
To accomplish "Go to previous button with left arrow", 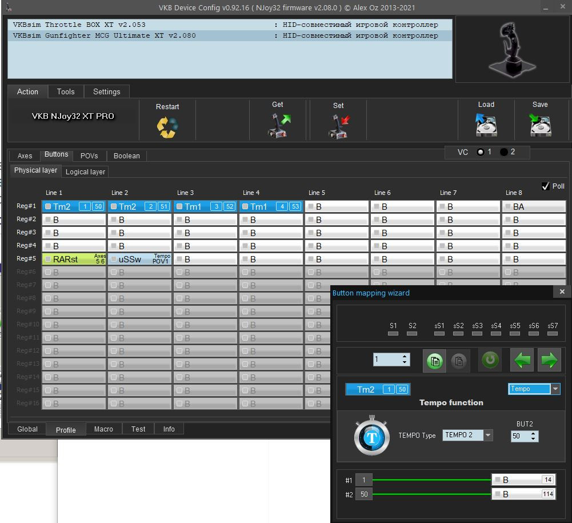I will (x=522, y=361).
